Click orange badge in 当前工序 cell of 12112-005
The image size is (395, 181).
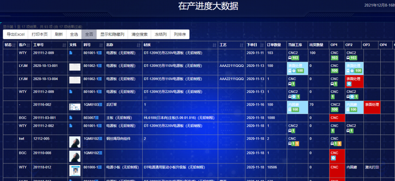pyautogui.click(x=297, y=144)
